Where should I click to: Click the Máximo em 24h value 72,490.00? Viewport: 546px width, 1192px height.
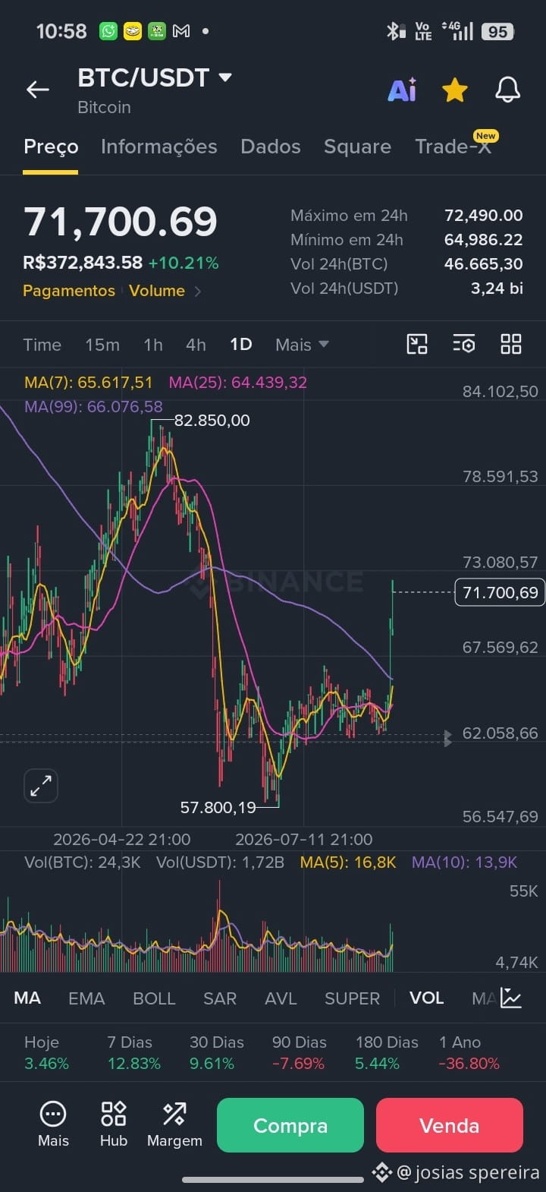pyautogui.click(x=484, y=216)
